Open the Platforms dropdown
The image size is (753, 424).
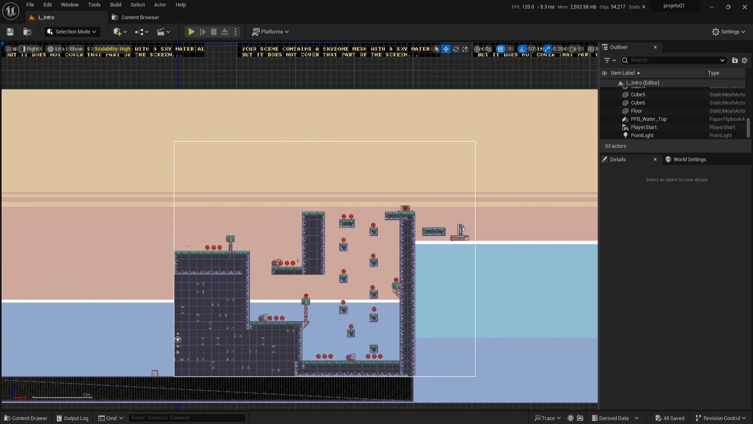(270, 32)
